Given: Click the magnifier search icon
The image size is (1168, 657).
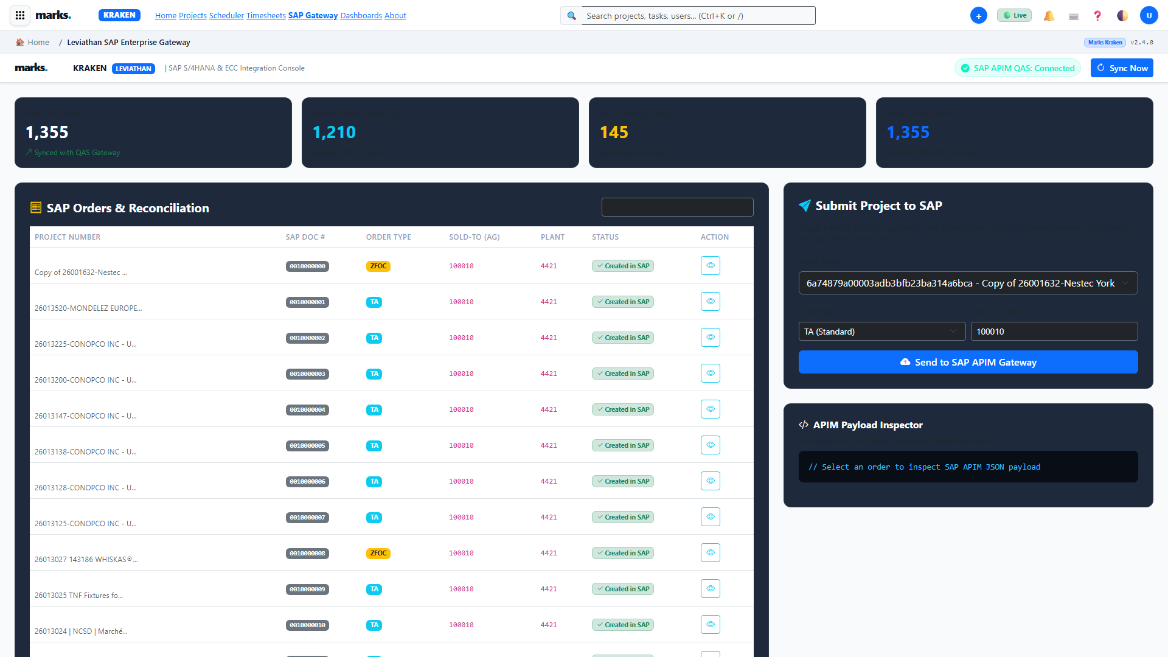Looking at the screenshot, I should pyautogui.click(x=571, y=16).
